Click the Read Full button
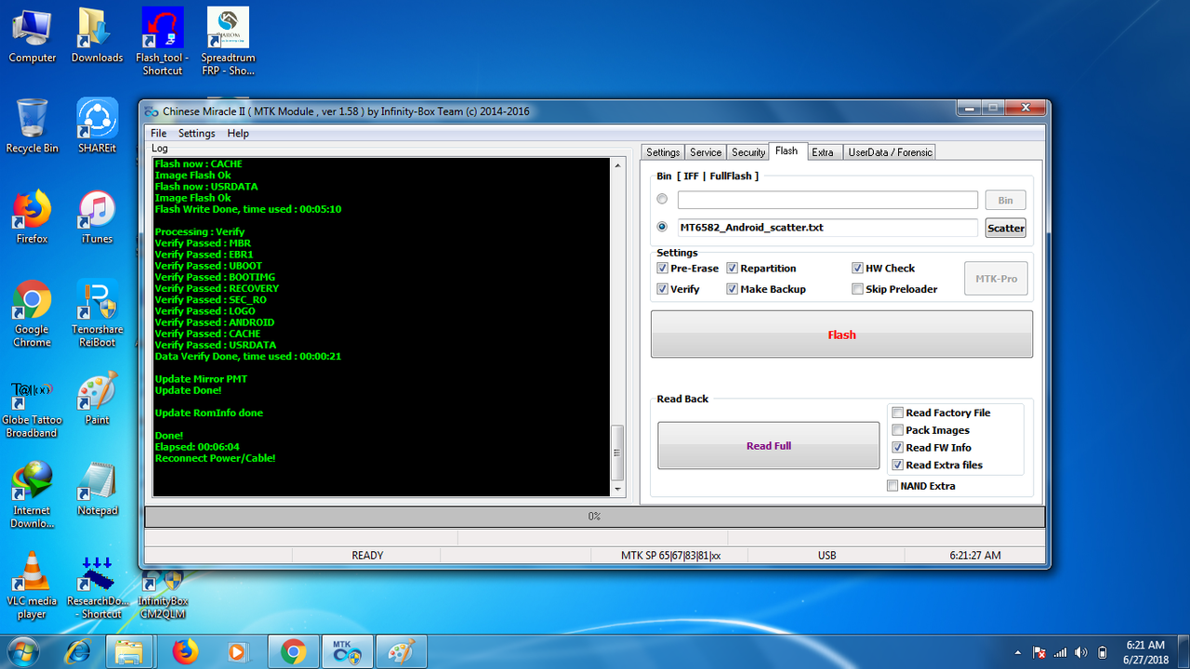The height and width of the screenshot is (669, 1190). 768,446
